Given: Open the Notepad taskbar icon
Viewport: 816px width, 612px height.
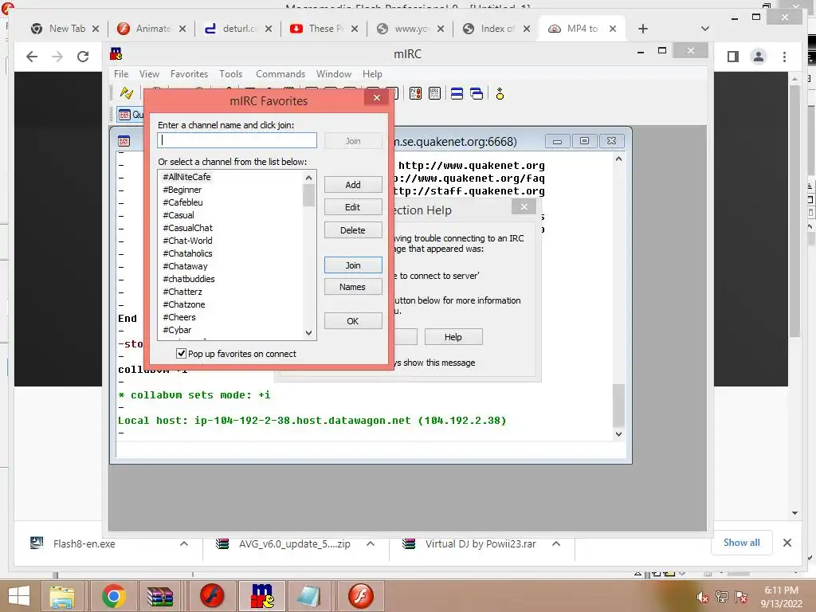Looking at the screenshot, I should point(308,596).
